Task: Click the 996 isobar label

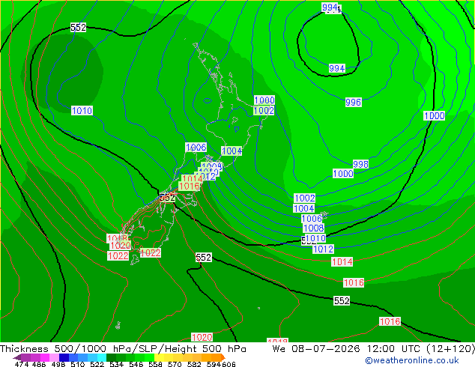Action: [x=353, y=102]
